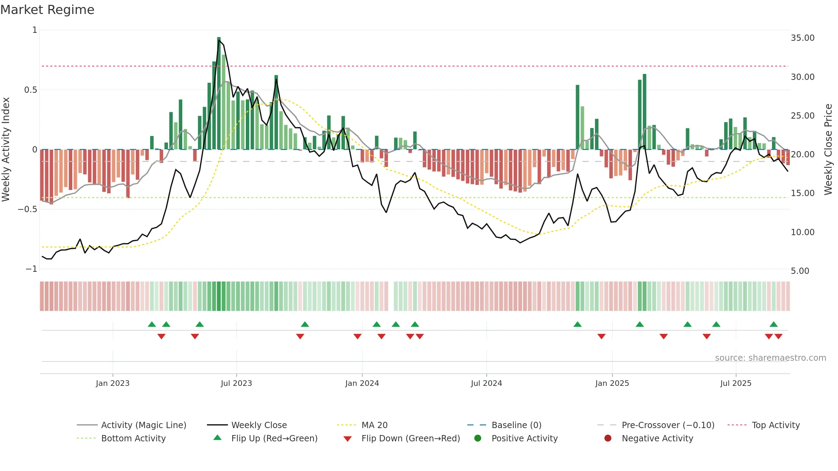Screen dimensions: 838x471
Task: Click the 15.00 price axis tick
Action: [803, 193]
